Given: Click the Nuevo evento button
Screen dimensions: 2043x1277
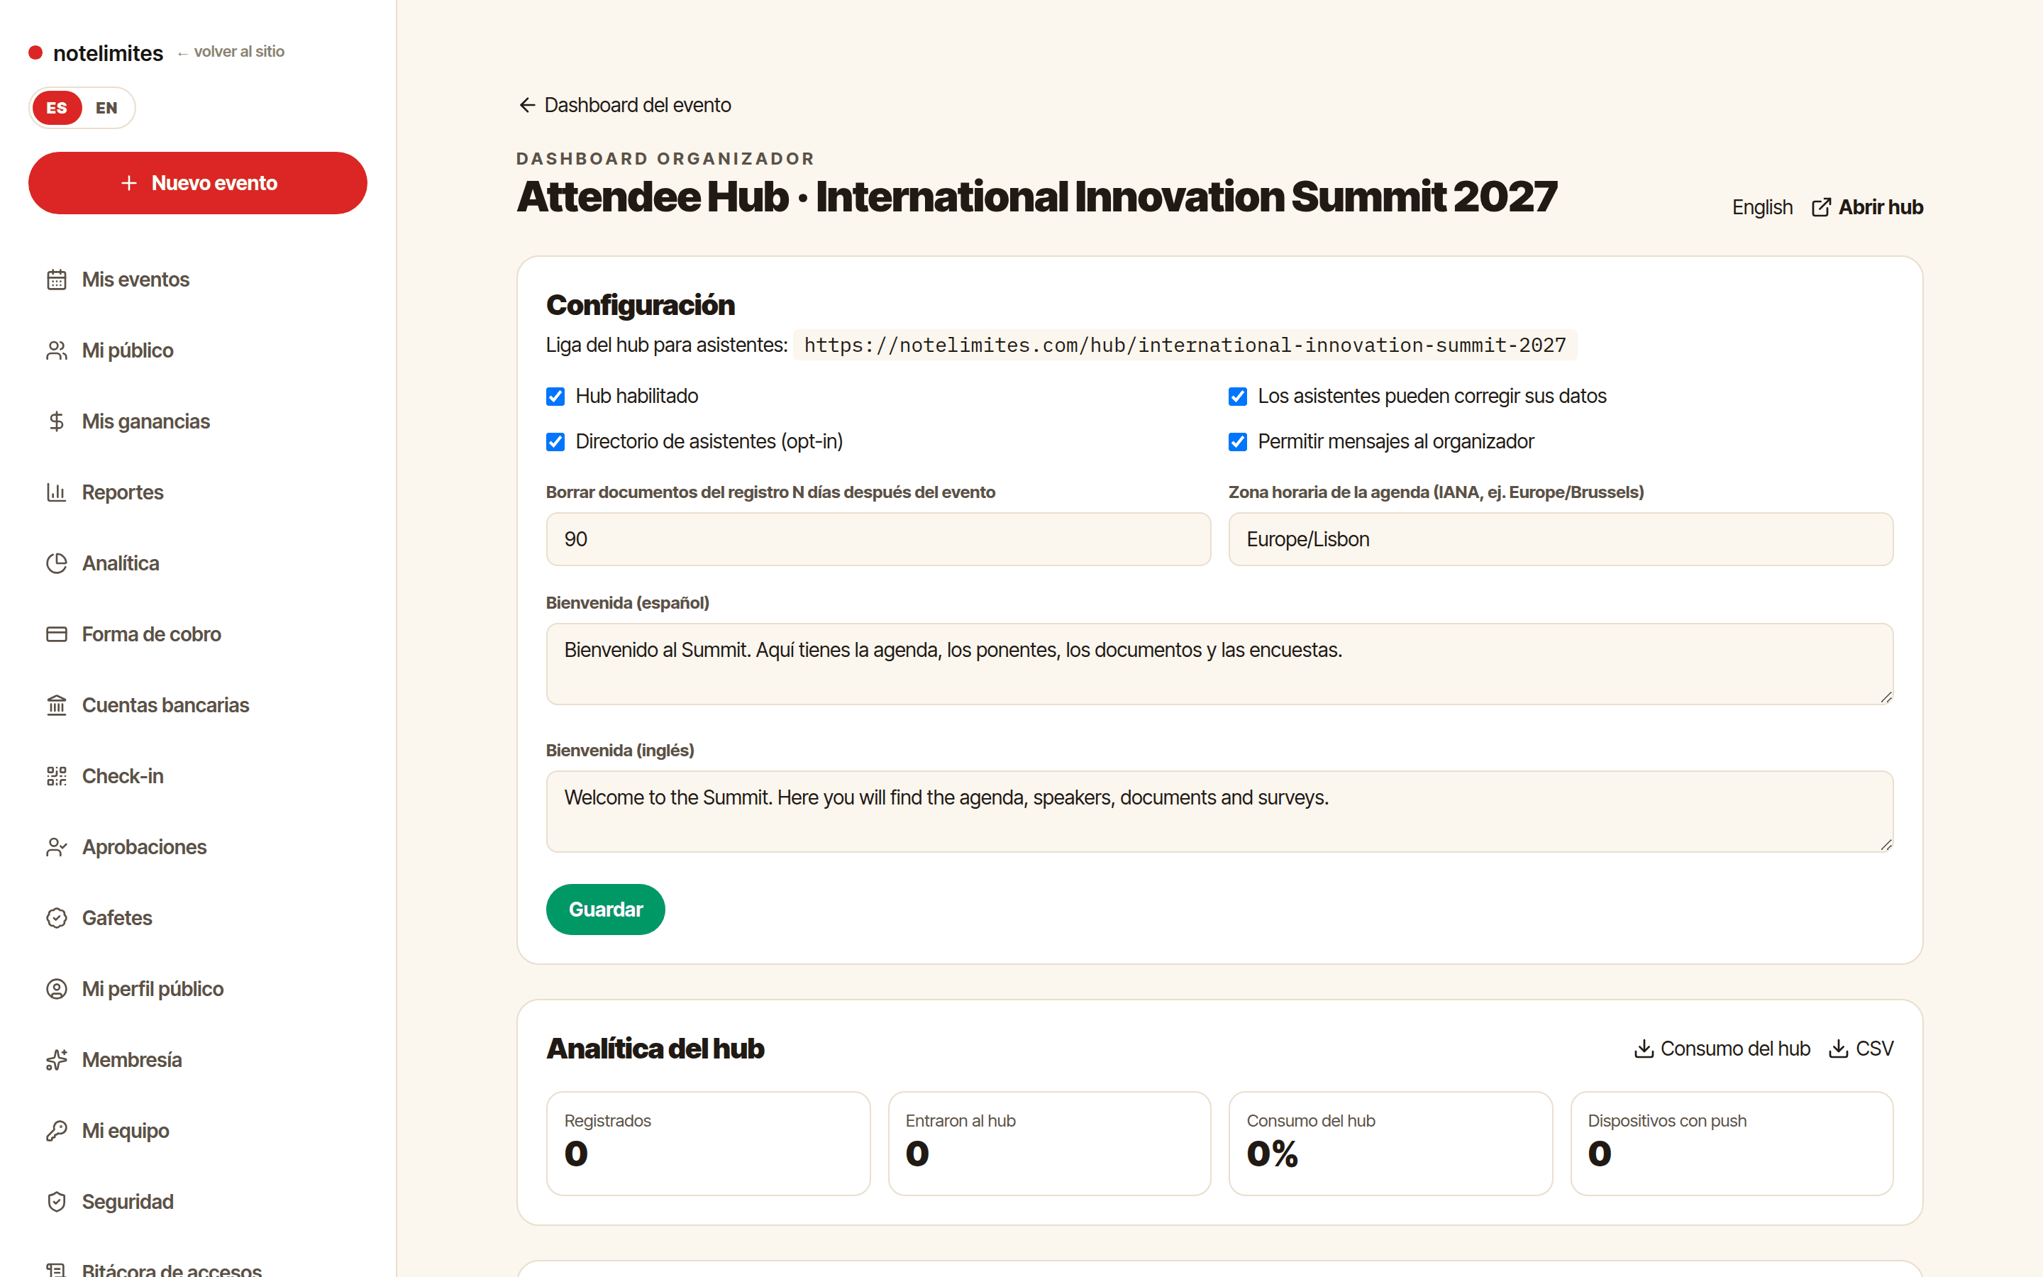Looking at the screenshot, I should (197, 183).
